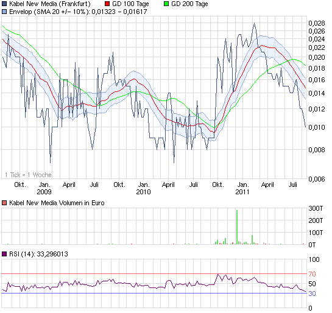Viewport: 332px width, 313px height.
Task: Click the 0,020 price axis value
Action: (x=317, y=57)
